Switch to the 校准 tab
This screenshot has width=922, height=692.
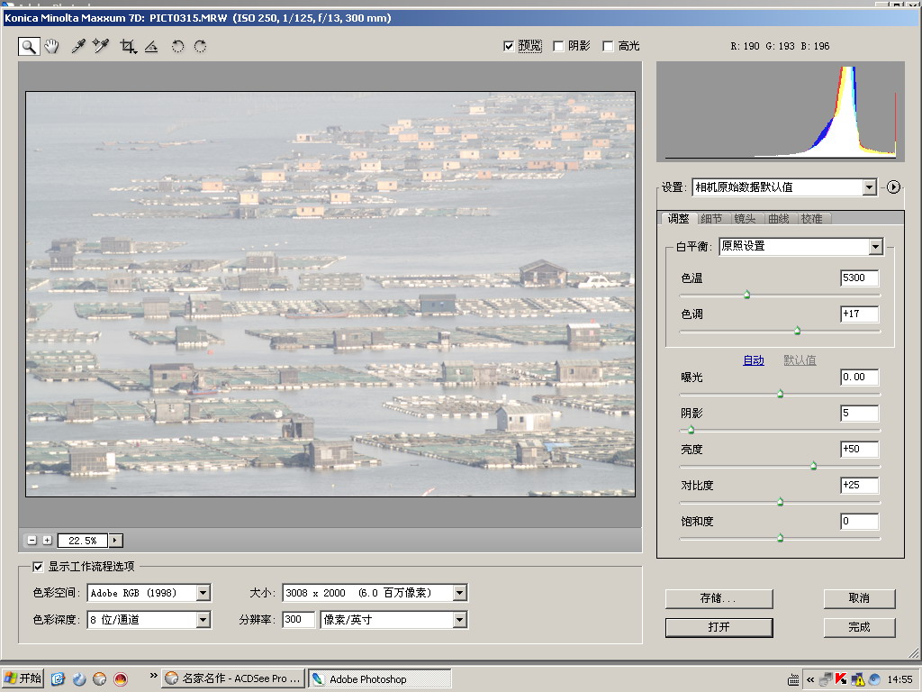click(812, 218)
